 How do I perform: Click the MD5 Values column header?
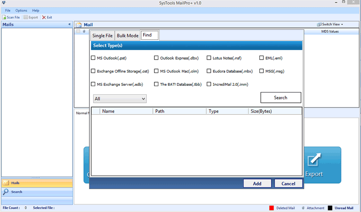pos(330,32)
